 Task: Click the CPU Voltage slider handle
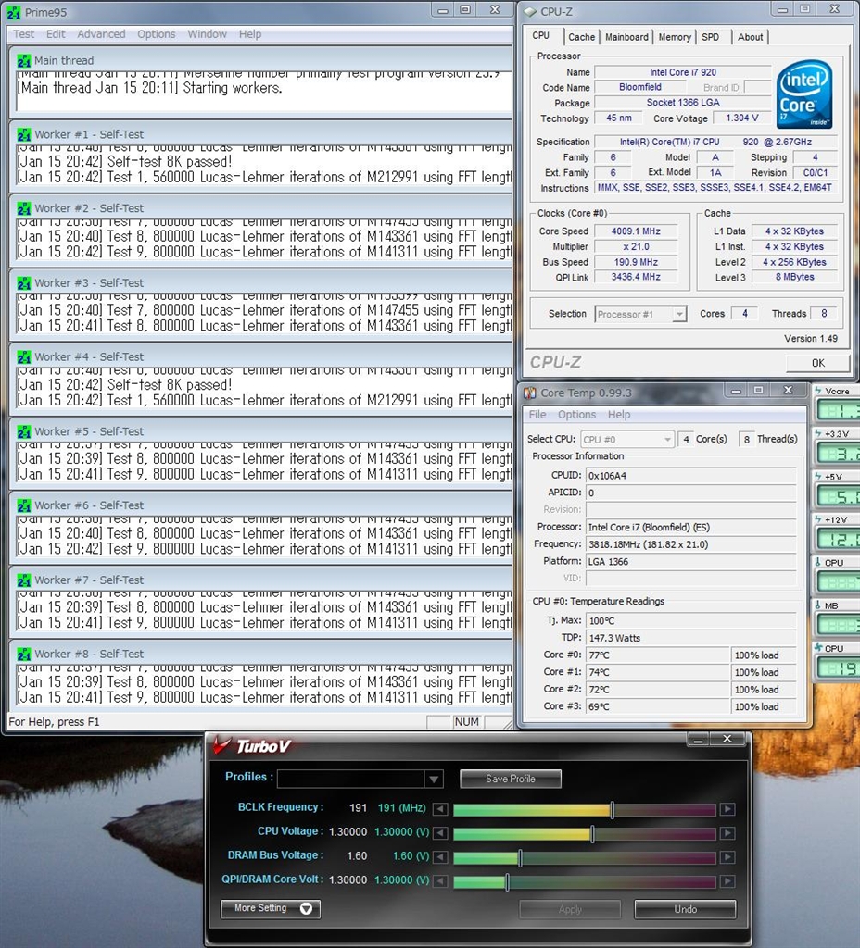(x=592, y=834)
